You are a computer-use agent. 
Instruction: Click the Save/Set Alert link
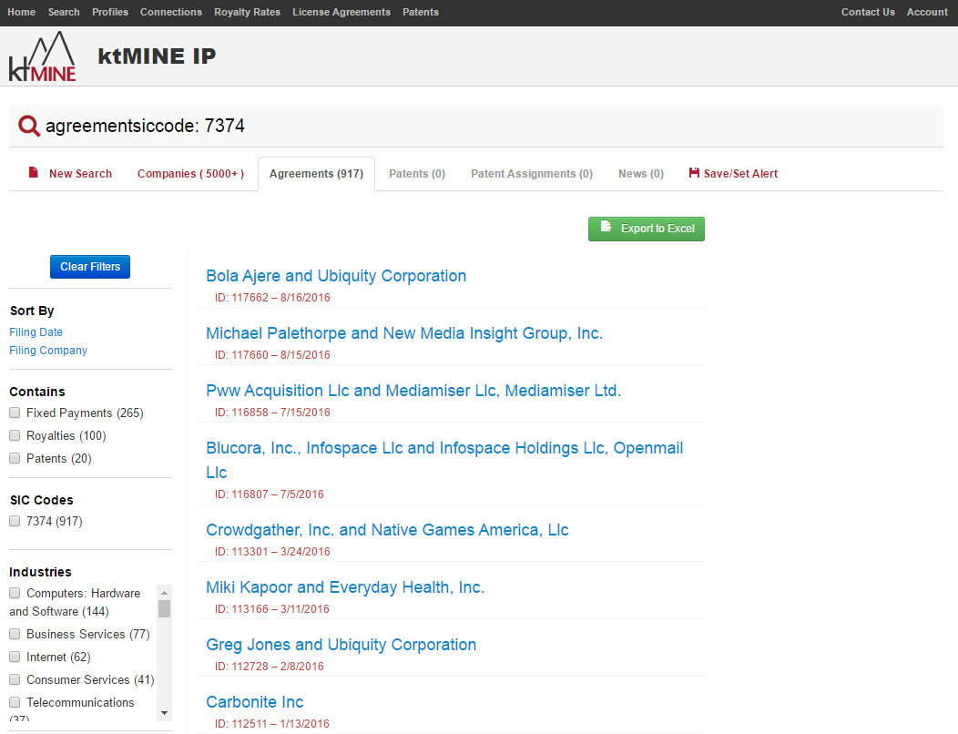pyautogui.click(x=740, y=174)
